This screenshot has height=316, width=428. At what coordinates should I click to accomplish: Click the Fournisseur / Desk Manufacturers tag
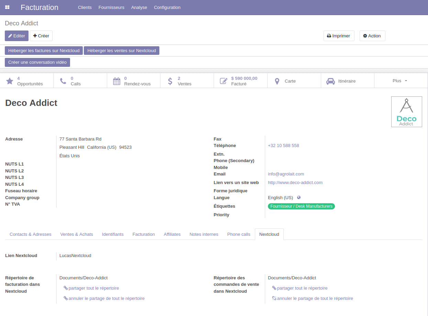click(x=301, y=206)
